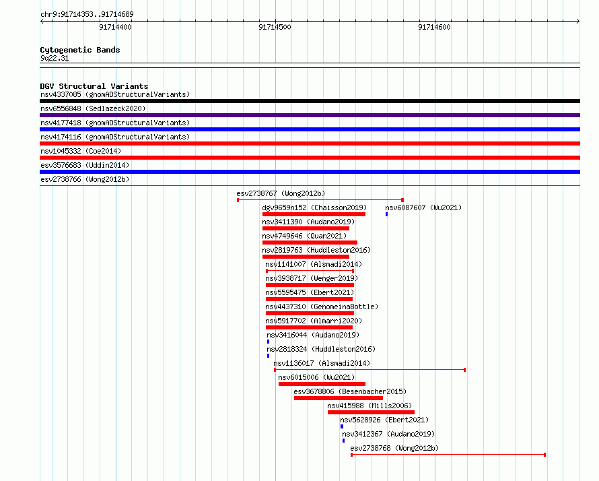Open esv3678806 (Besenbacher2015) variant label

350,391
